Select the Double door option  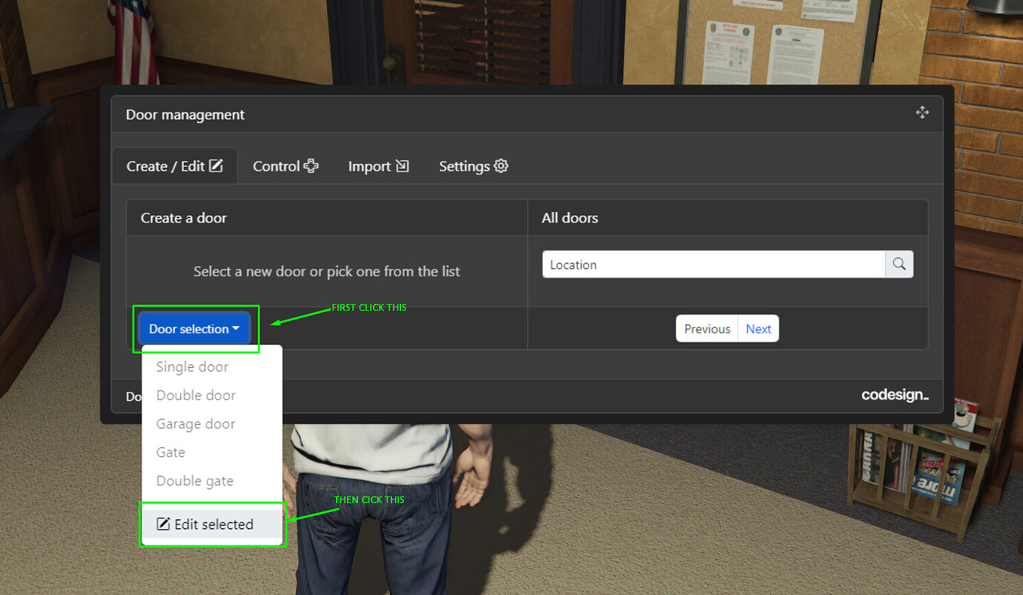(x=196, y=395)
